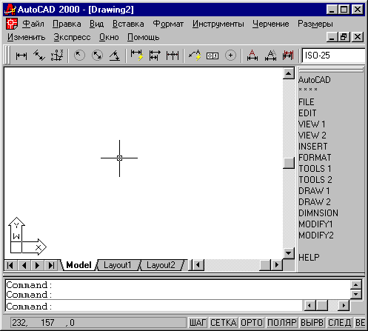Select the Angular Dimension tool icon

click(x=115, y=56)
